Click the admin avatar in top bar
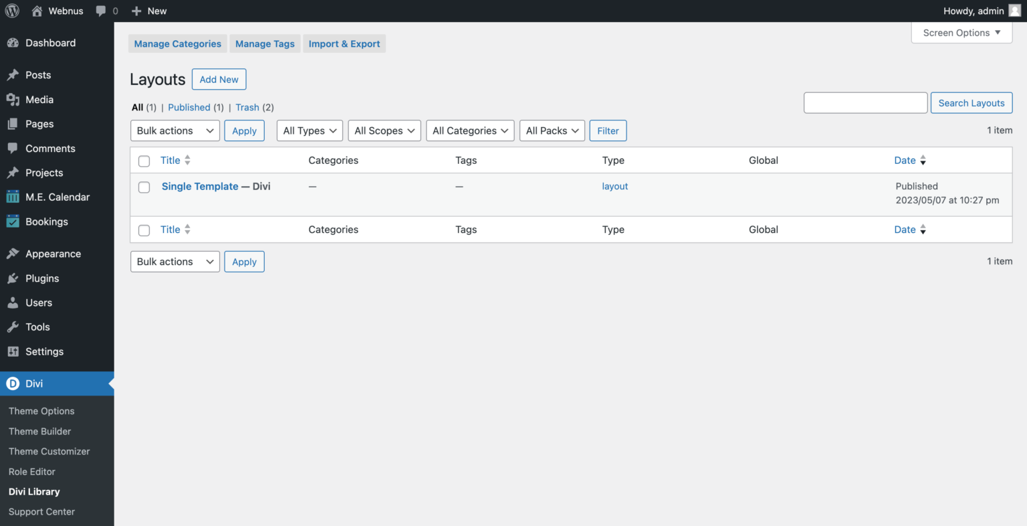1027x526 pixels. click(1014, 11)
